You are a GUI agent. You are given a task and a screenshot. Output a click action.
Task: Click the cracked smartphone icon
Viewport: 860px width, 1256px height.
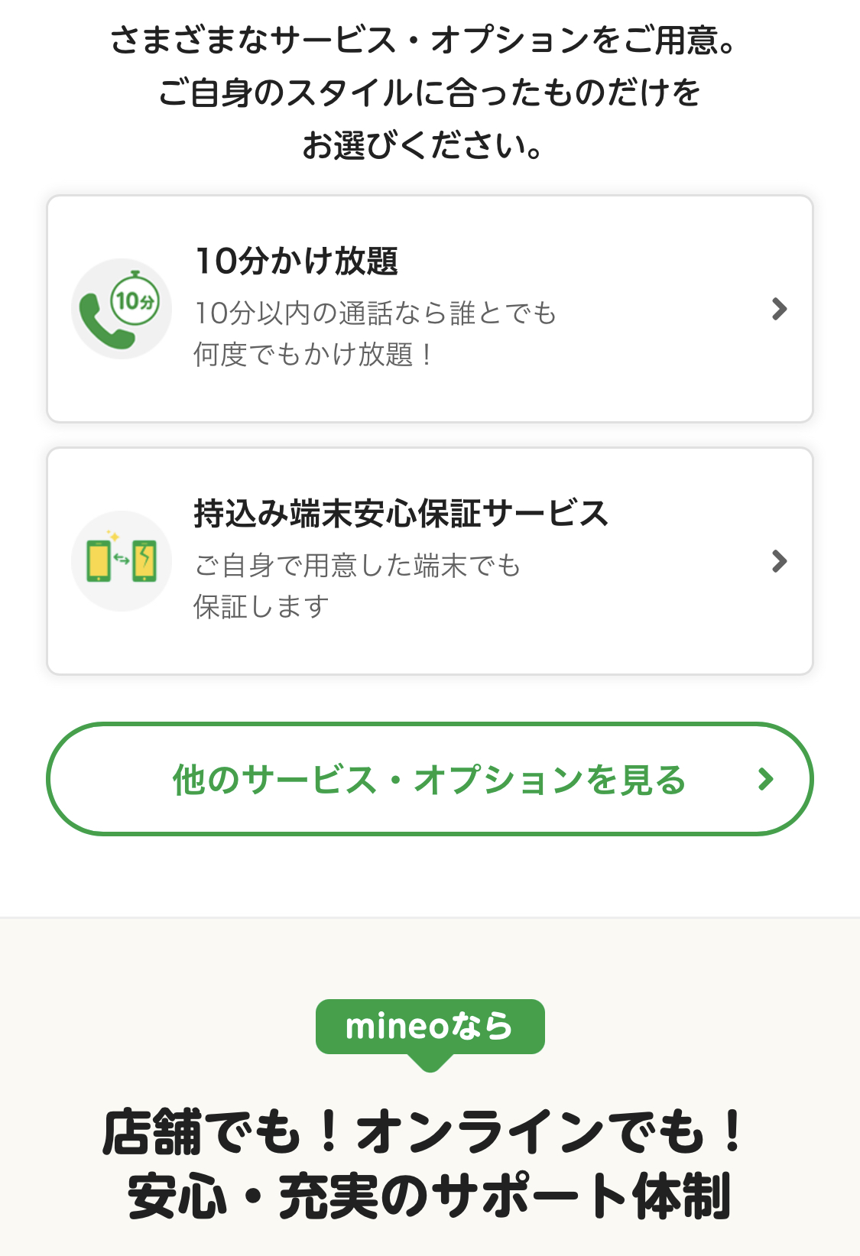click(144, 561)
